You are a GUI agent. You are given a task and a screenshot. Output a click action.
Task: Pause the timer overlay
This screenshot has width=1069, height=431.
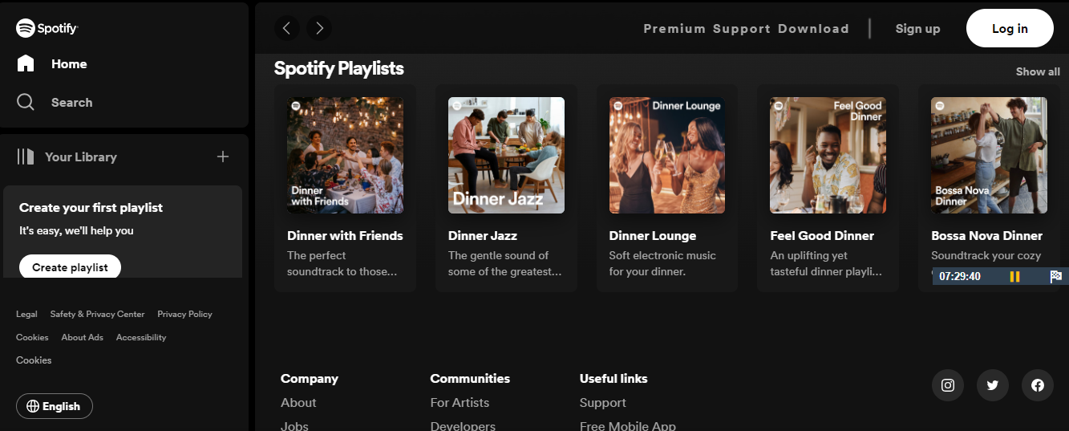[1014, 276]
